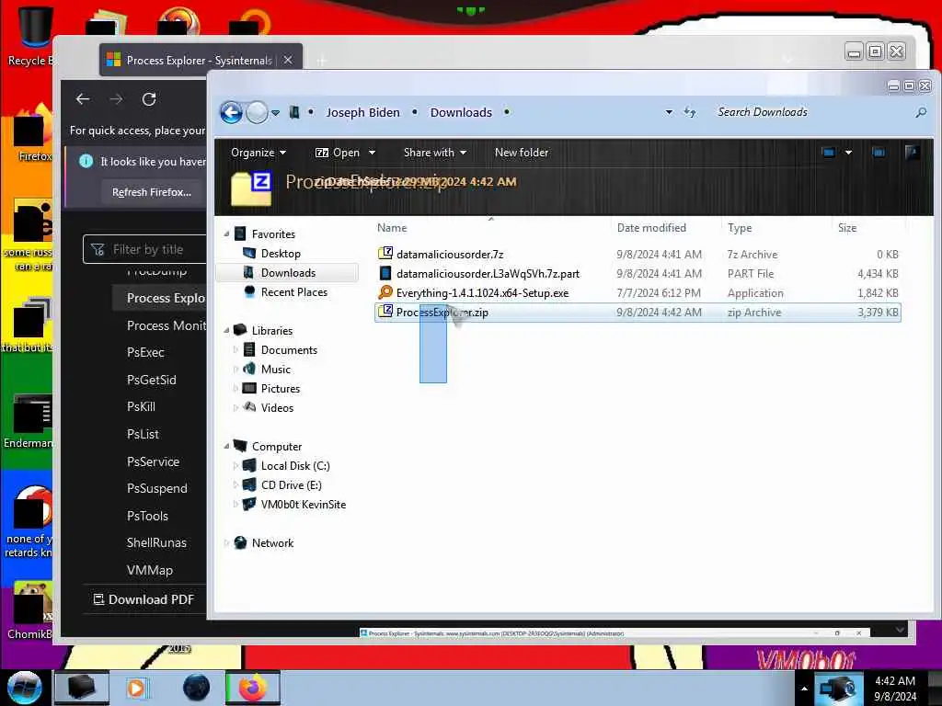
Task: Change the view using the views icon
Action: 829,153
